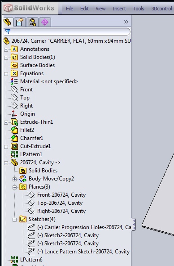Open the File menu
The width and height of the screenshot is (174, 266).
tap(70, 9)
